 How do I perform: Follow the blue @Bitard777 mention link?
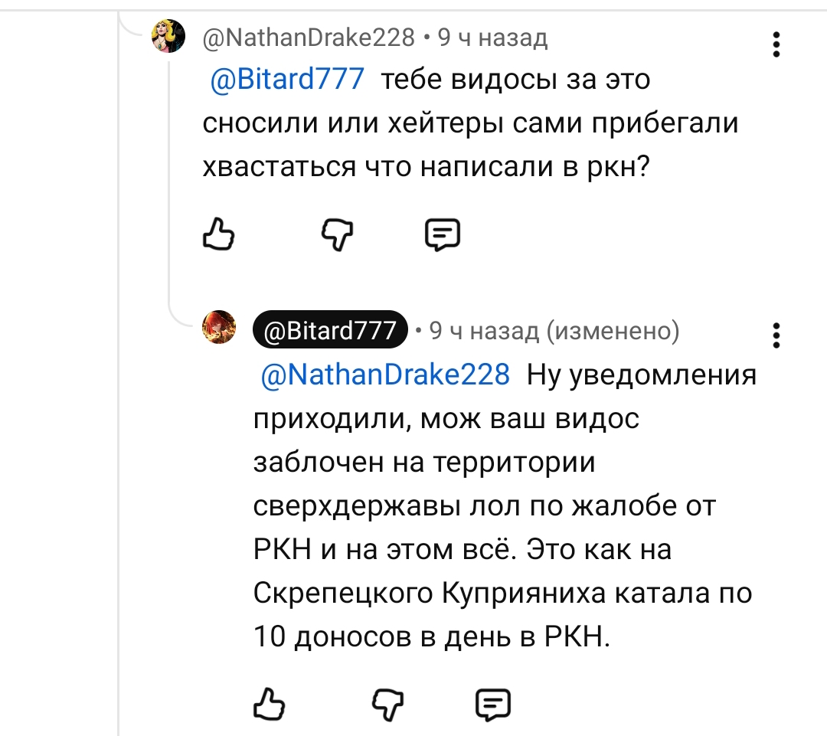tap(287, 79)
